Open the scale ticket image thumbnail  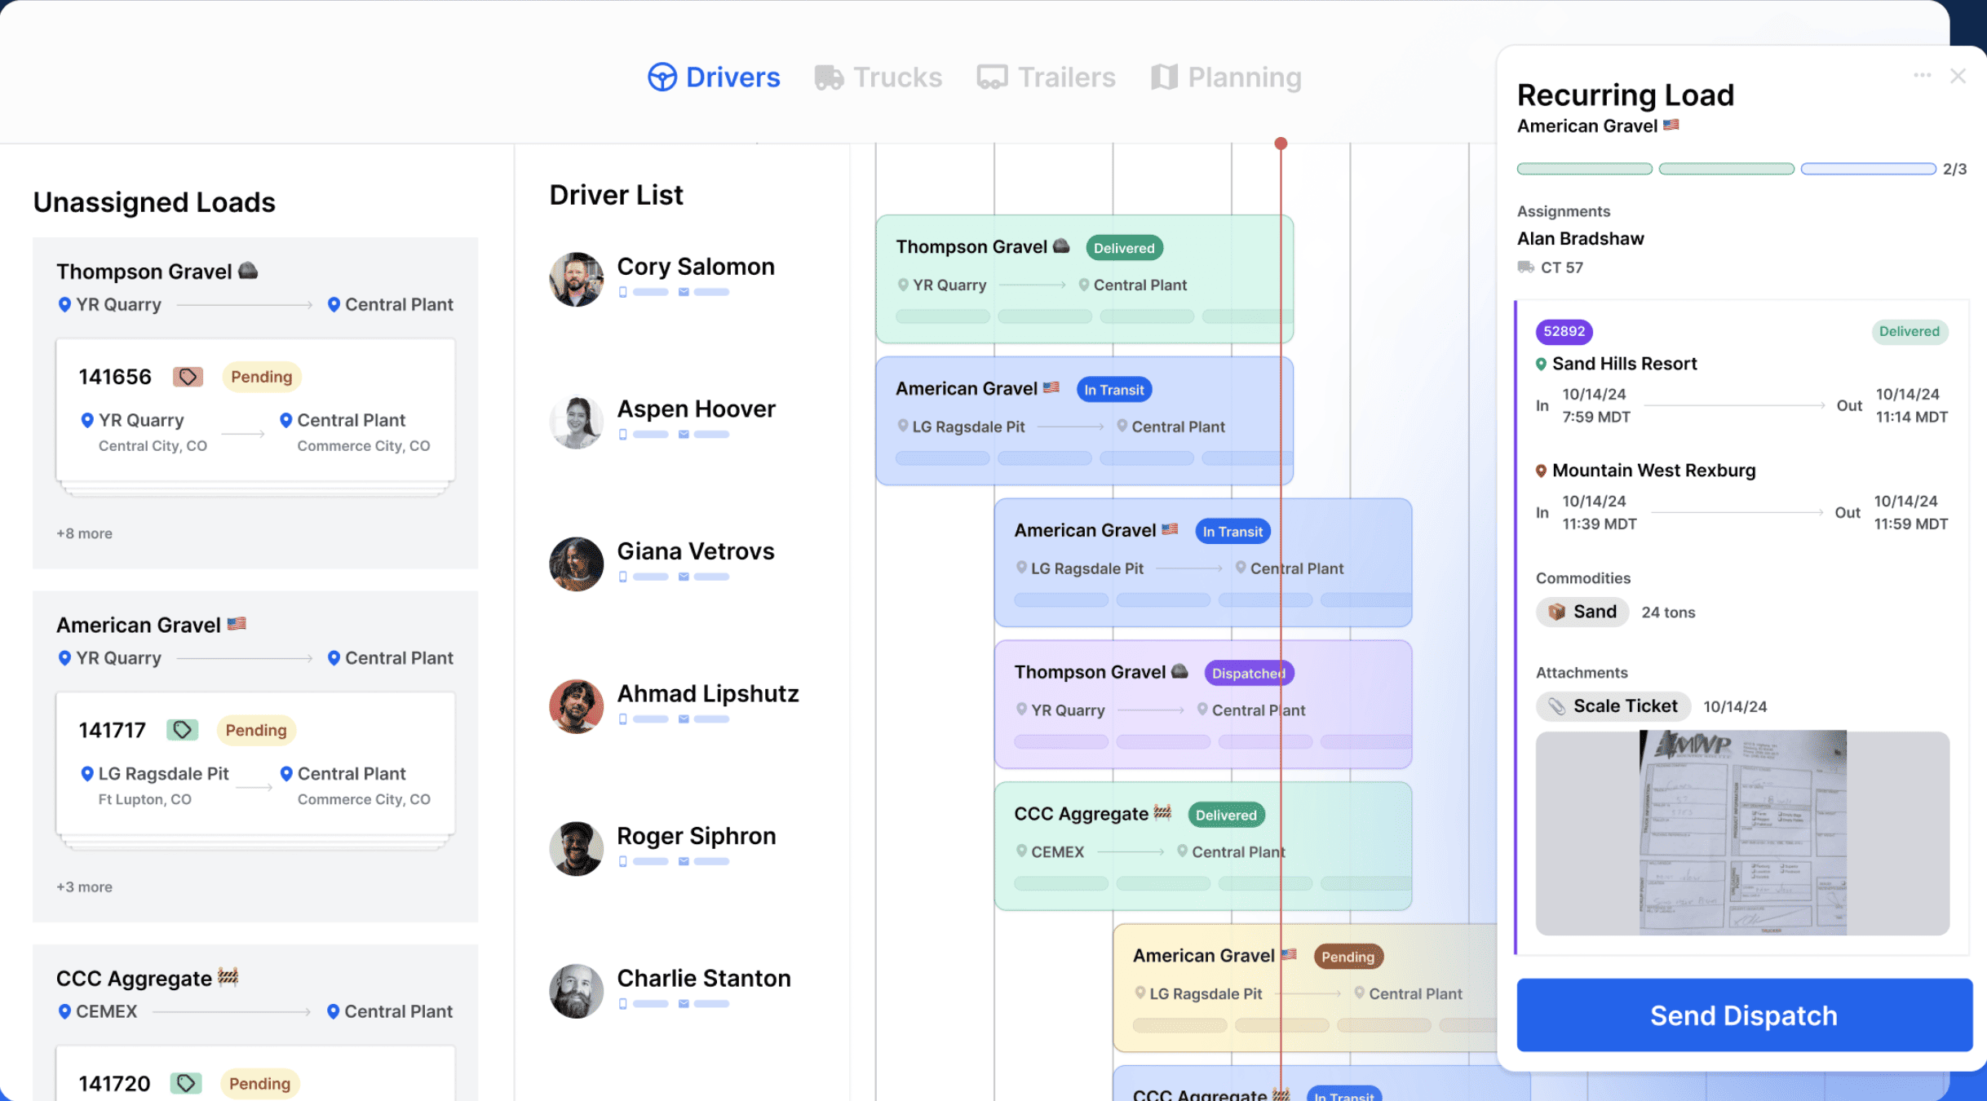click(x=1742, y=832)
